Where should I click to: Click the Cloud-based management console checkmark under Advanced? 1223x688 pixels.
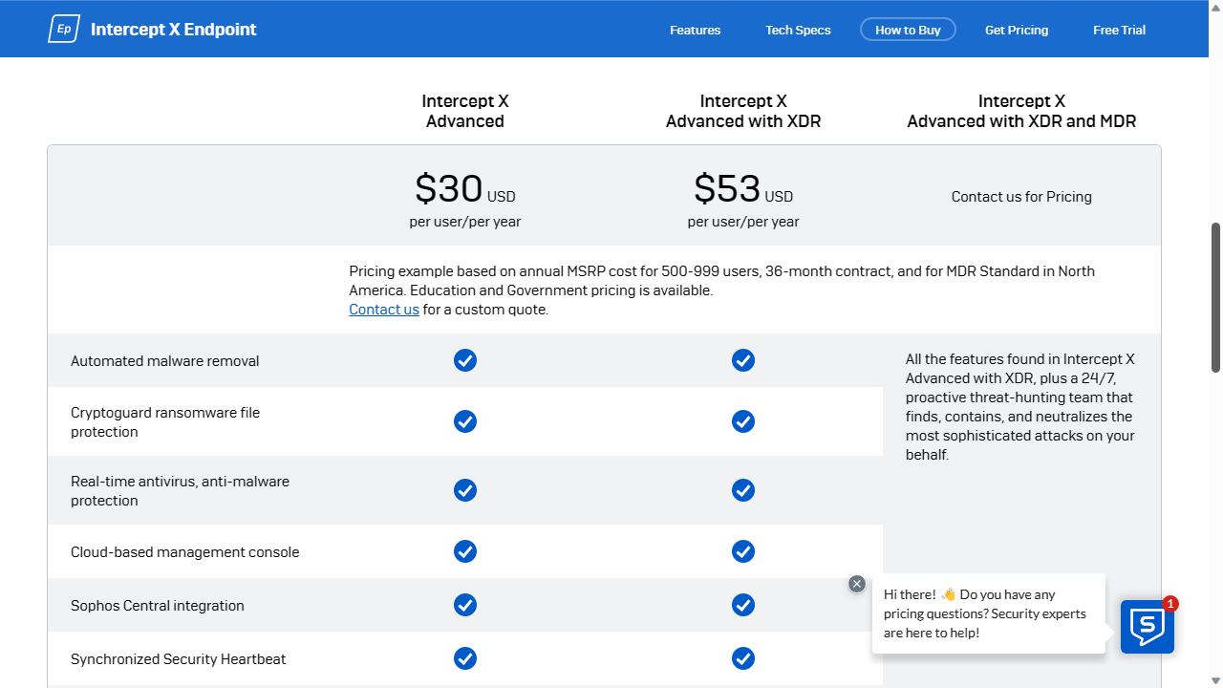(465, 551)
